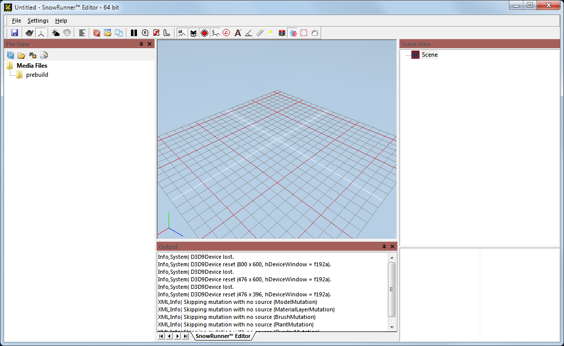Jump to last output tab arrow
This screenshot has height=346, width=564.
(186, 336)
